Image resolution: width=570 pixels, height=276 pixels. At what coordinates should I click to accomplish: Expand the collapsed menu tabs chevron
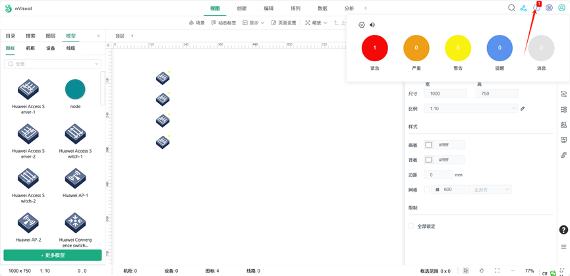pyautogui.click(x=366, y=9)
